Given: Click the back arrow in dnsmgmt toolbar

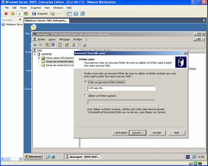Looking at the screenshot, I should point(35,45).
